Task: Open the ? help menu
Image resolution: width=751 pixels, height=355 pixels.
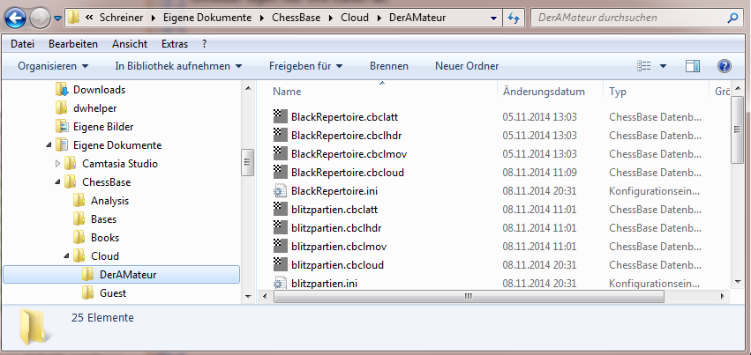Action: pos(205,44)
